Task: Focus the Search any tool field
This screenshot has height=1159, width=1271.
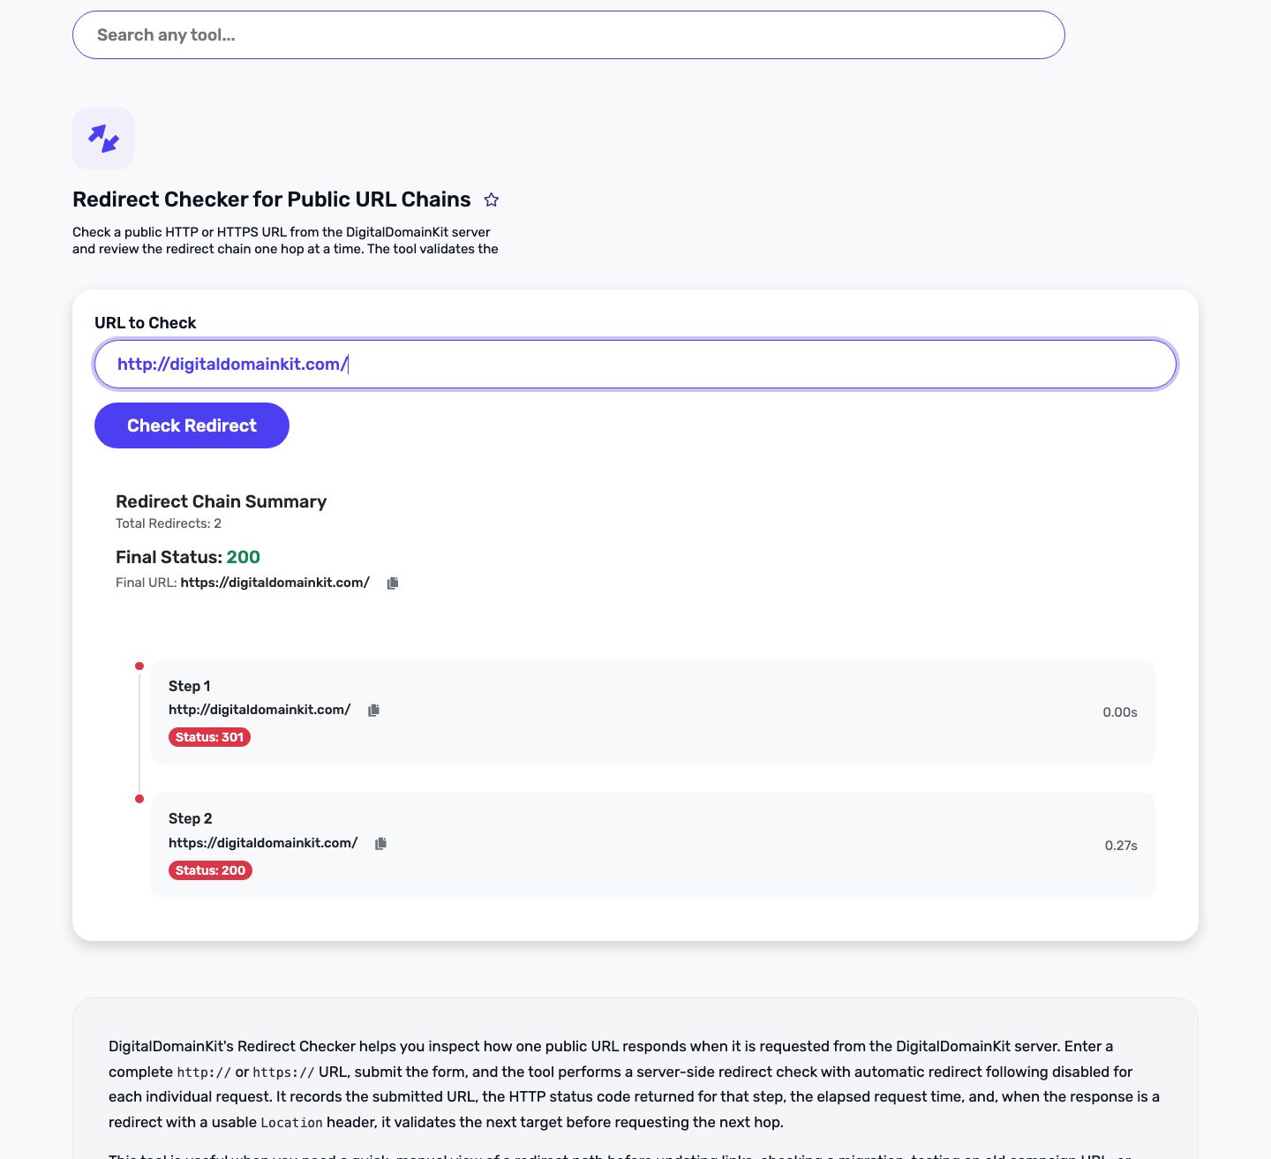Action: tap(568, 35)
